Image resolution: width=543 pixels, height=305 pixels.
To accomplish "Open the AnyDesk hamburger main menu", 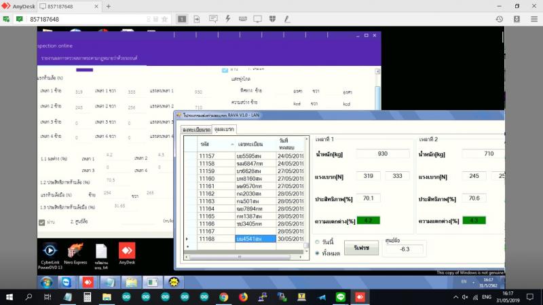I will click(x=534, y=19).
